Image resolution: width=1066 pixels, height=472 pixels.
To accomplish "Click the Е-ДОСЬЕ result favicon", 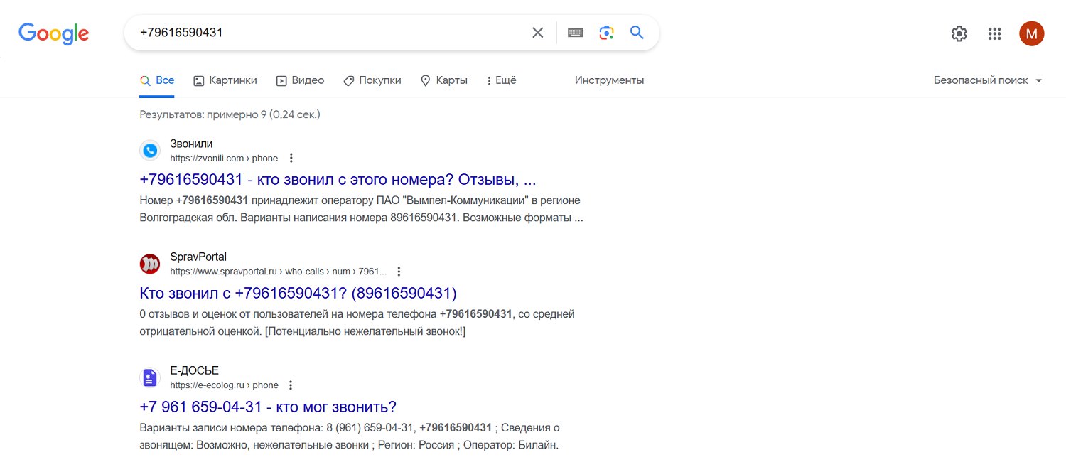I will click(150, 377).
